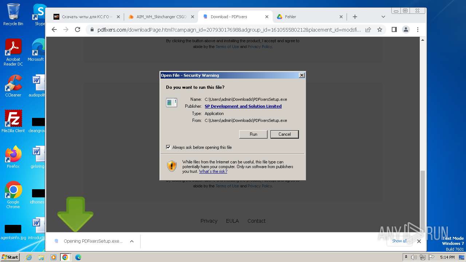
Task: Show hidden system tray icons
Action: tap(406, 257)
